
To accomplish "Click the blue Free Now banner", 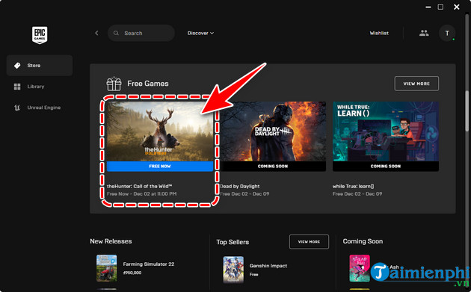I will (x=160, y=167).
